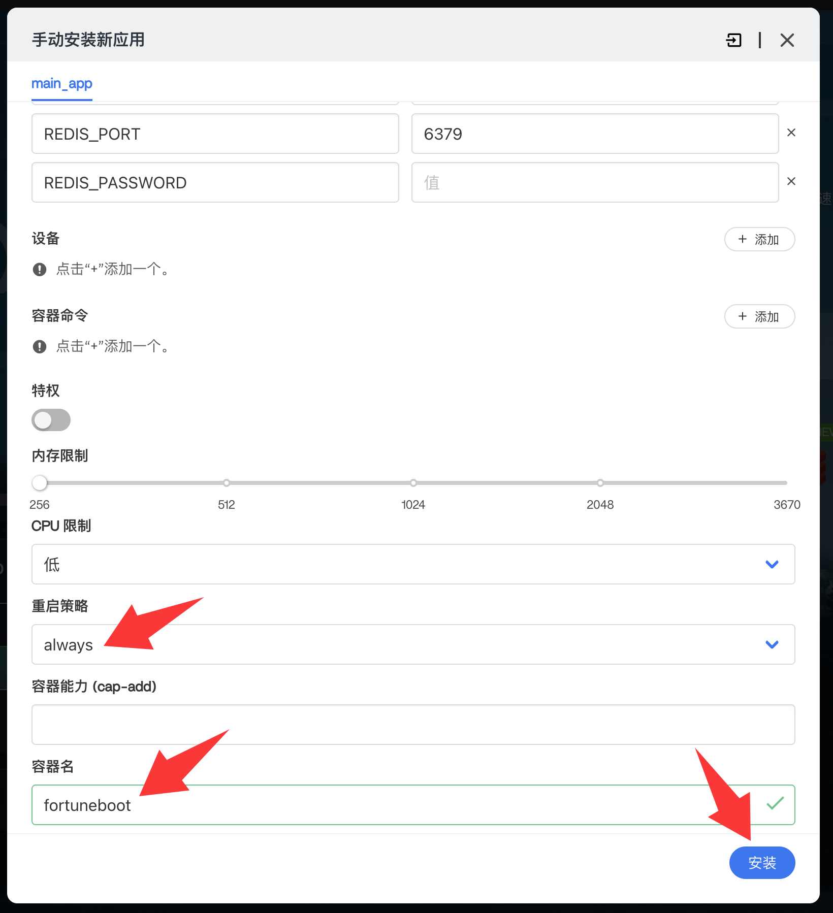Click the install button
The image size is (833, 913).
click(761, 862)
